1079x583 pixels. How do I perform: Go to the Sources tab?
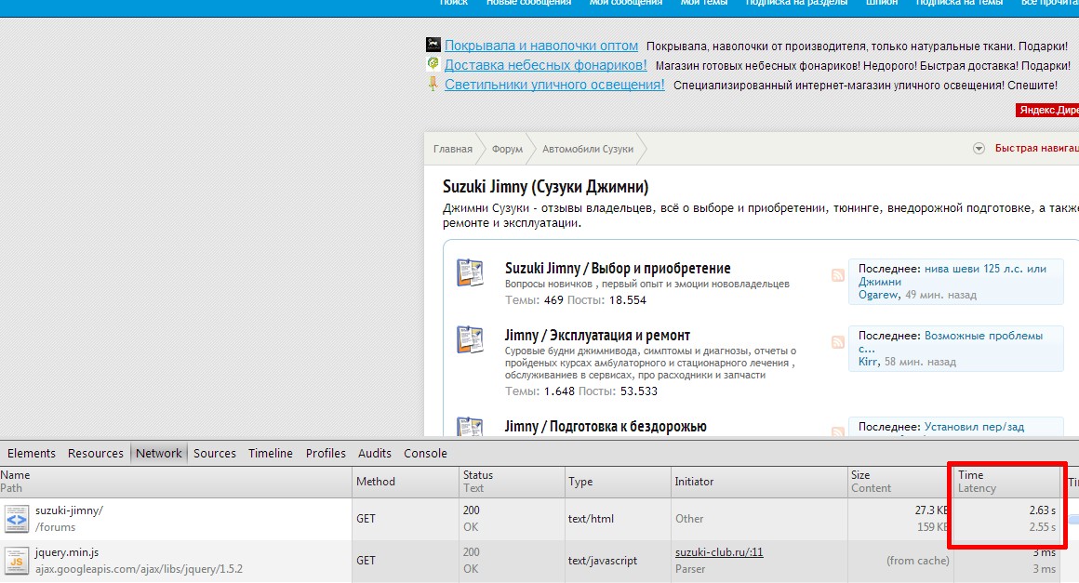pos(215,453)
